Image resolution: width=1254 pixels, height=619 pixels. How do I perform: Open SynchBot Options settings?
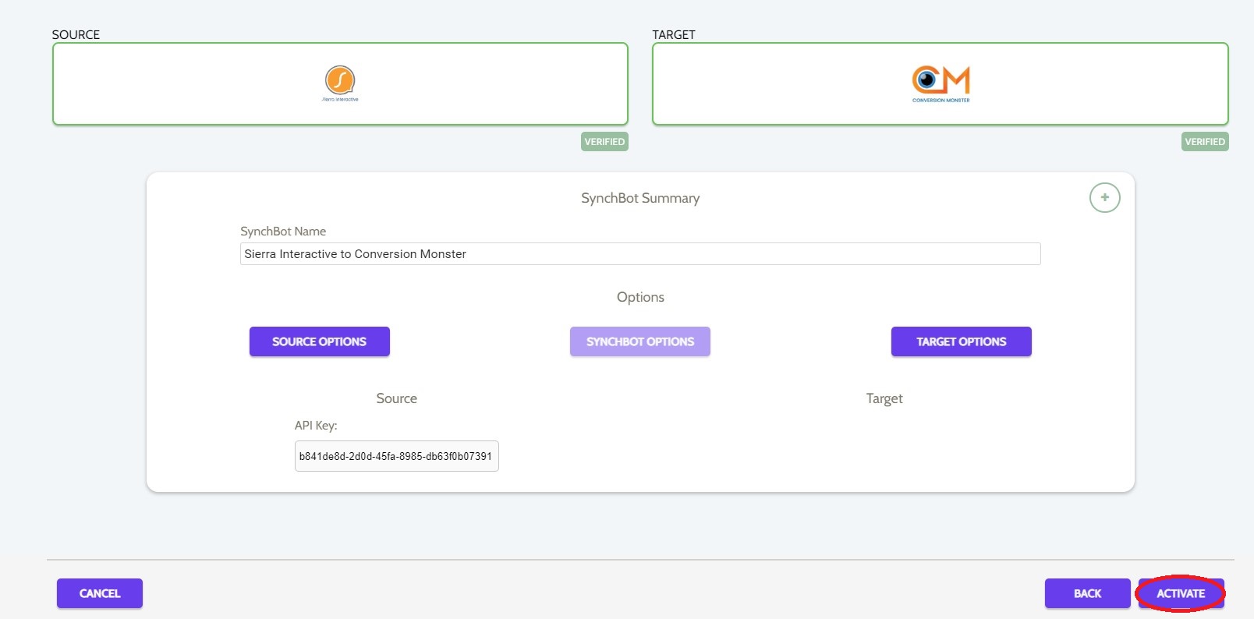(x=639, y=341)
